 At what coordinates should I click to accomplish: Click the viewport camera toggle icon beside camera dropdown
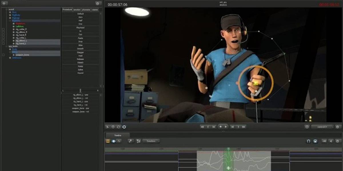coord(307,127)
